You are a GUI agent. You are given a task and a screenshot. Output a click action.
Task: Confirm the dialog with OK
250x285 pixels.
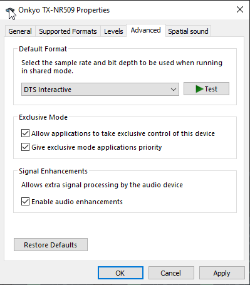point(120,273)
